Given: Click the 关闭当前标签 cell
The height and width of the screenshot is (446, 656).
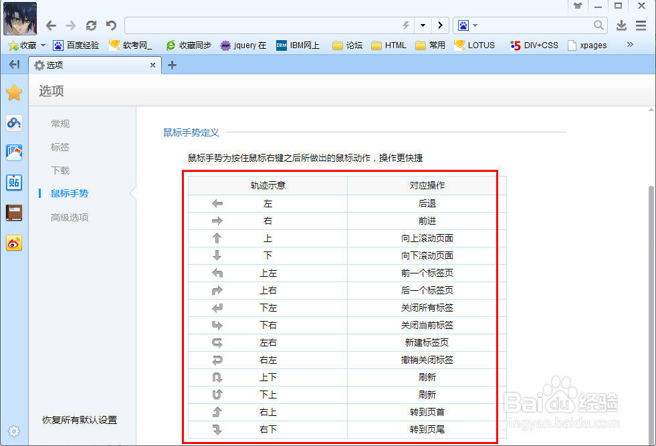Looking at the screenshot, I should 427,325.
